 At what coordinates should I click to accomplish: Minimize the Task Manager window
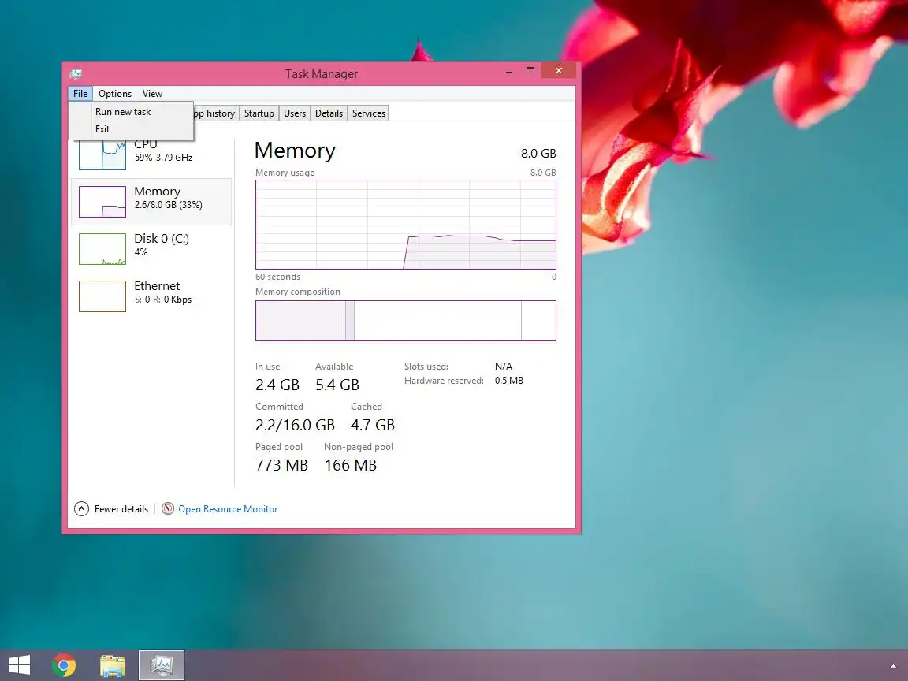tap(509, 71)
